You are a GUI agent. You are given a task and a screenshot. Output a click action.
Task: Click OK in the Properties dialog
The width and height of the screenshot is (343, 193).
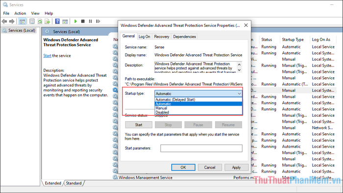(183, 167)
